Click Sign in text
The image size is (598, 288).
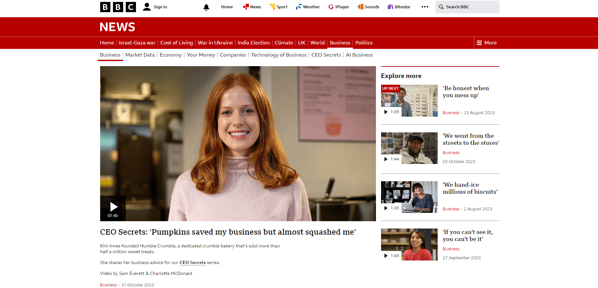pos(160,7)
